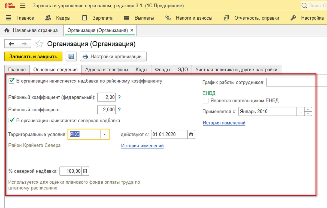Open help for the federal районный коэффициент
Screen dimensions: 327x208
coord(119,97)
